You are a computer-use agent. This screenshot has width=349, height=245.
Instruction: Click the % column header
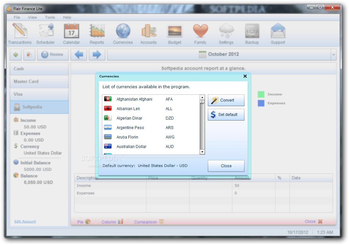282,178
